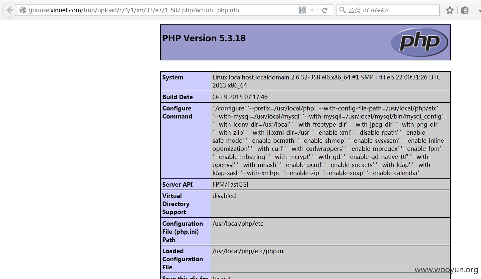Reload the page with the refresh icon
Viewport: 481px width, 279px height.
[x=325, y=10]
